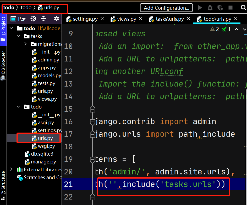Select the todo\urls.py editor tab

click(214, 19)
